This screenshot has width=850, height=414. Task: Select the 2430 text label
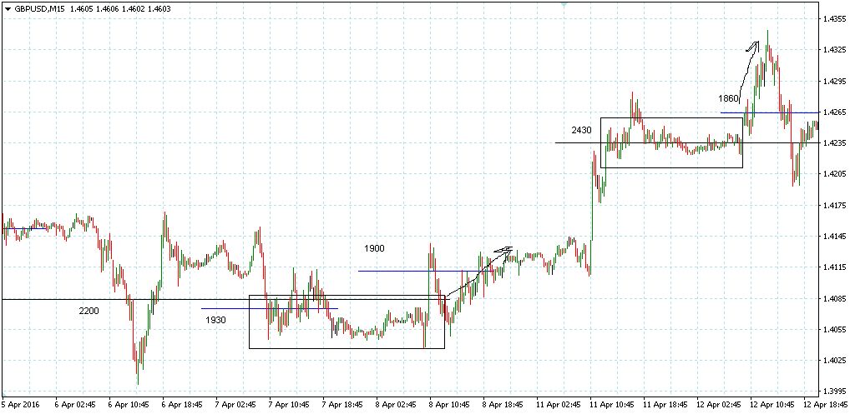(x=582, y=130)
